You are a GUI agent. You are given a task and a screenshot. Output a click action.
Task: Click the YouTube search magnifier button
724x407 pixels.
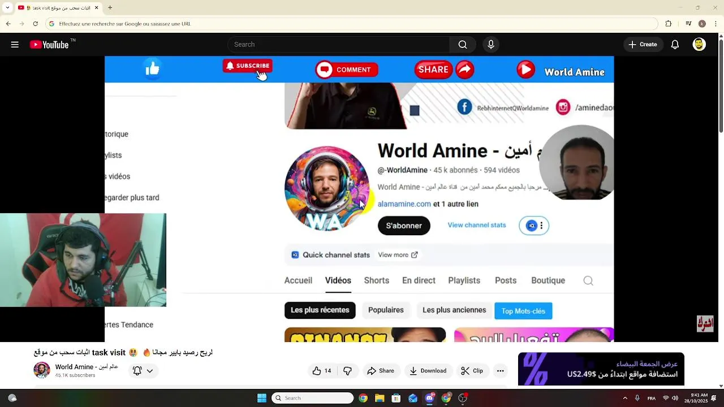[x=463, y=45]
